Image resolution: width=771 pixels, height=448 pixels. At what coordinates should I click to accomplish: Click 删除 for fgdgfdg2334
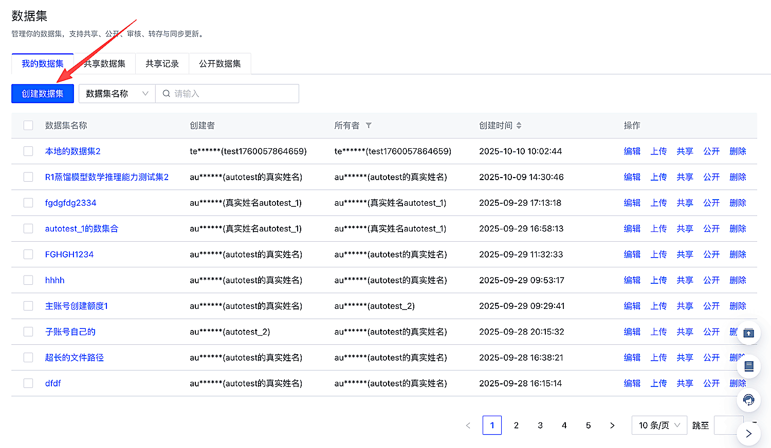738,203
